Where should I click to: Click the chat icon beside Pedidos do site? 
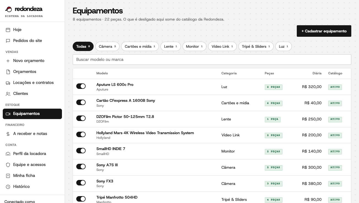coord(8,41)
